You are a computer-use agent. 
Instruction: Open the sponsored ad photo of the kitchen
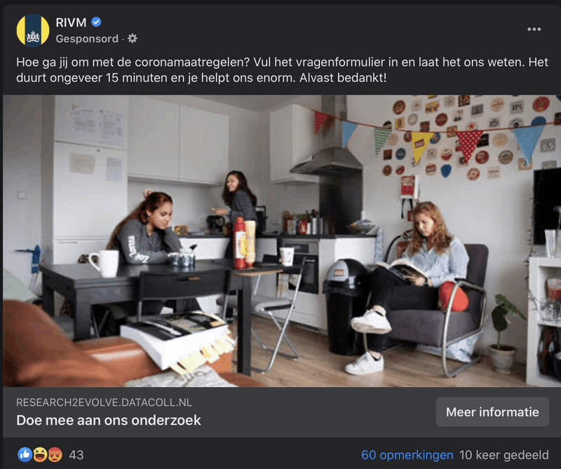coord(282,240)
